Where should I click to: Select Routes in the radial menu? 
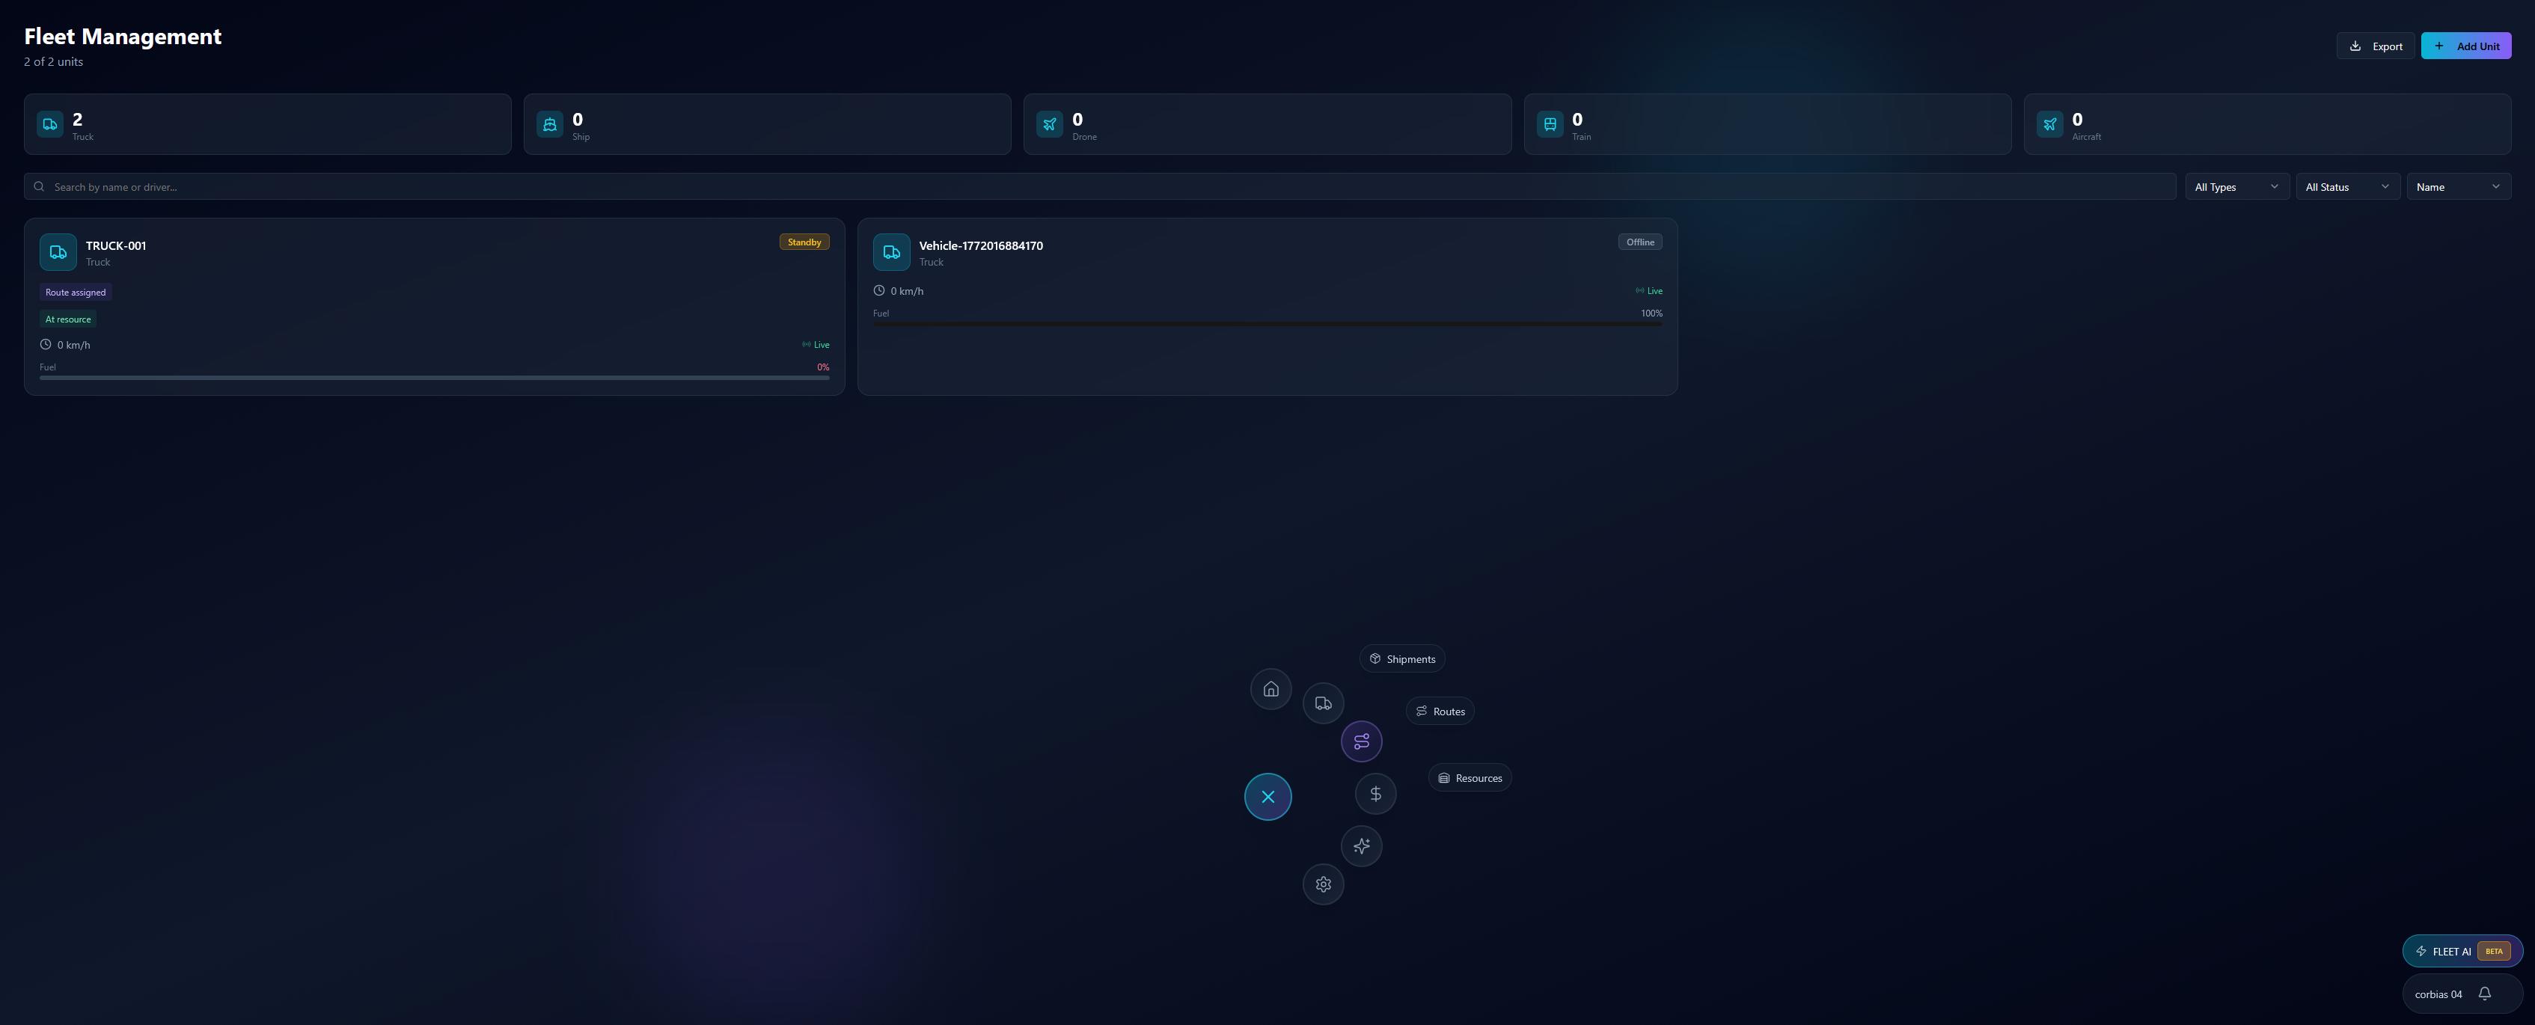(x=1440, y=710)
